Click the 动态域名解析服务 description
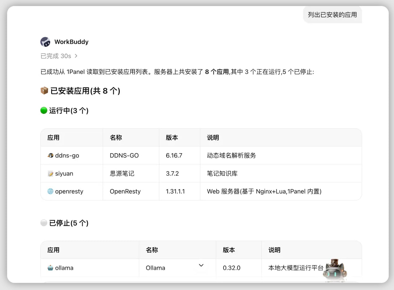The height and width of the screenshot is (290, 394). (x=231, y=156)
